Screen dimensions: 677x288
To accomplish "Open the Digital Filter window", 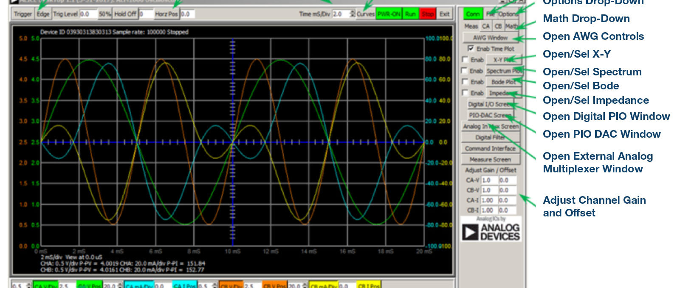I will tap(490, 137).
